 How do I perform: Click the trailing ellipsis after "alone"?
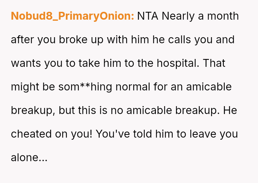pos(42,159)
